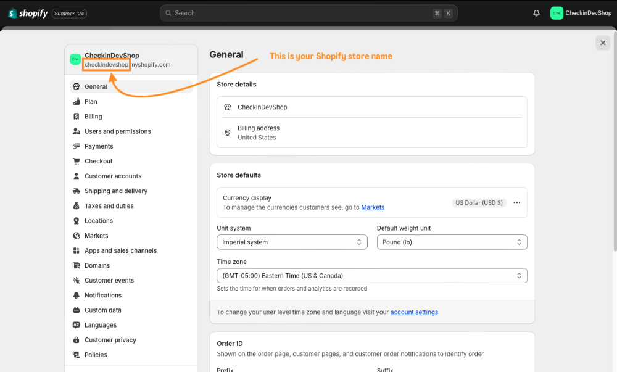
Task: Open the Unit system dropdown
Action: pyautogui.click(x=292, y=242)
